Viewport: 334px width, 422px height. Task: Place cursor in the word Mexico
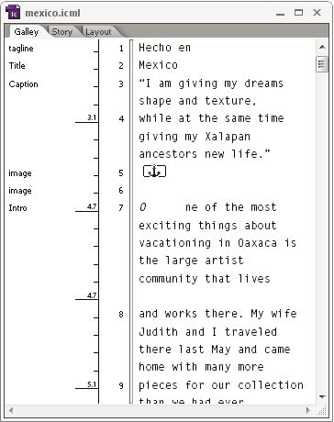tap(158, 65)
